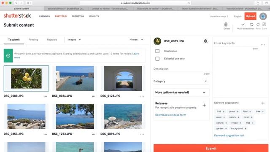This screenshot has height=152, width=270.
Task: Open more options for DSC_0089.JPG
Action: tap(45, 96)
